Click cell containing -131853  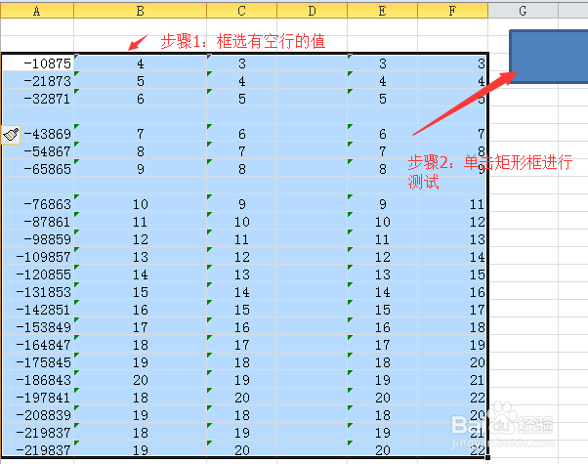(37, 292)
